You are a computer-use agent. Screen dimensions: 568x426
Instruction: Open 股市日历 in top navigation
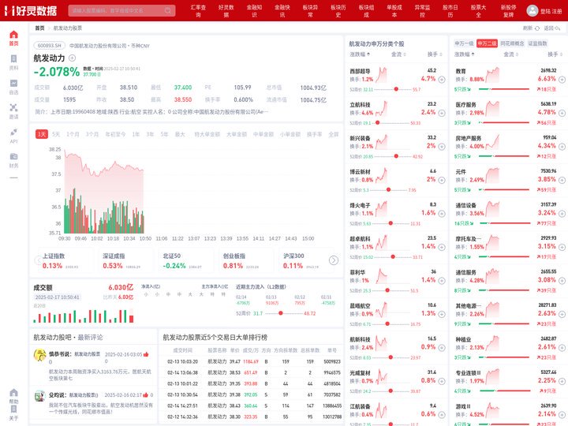tap(450, 10)
